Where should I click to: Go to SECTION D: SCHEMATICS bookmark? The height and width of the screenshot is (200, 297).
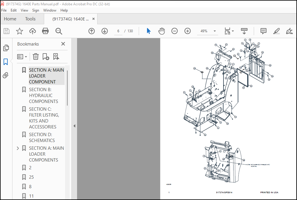[x=42, y=138]
